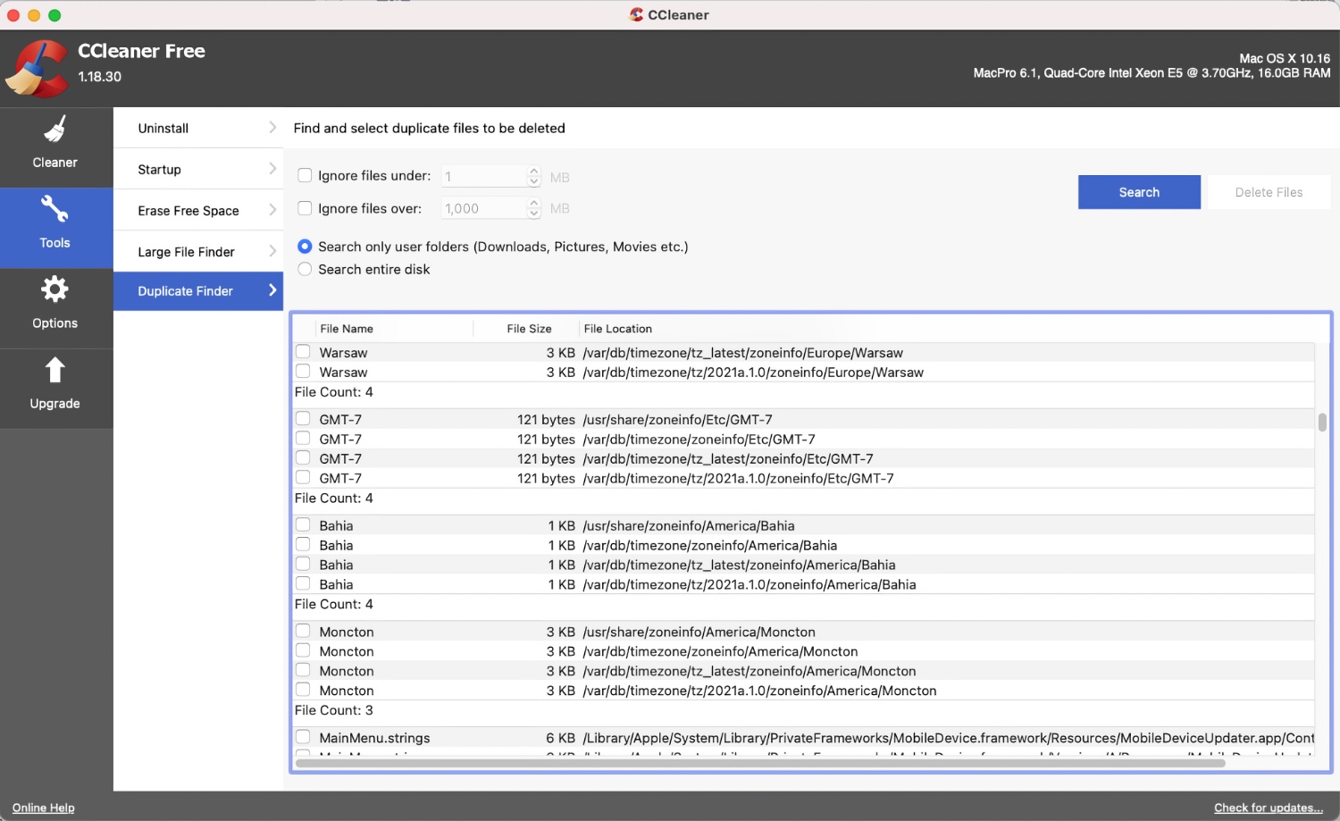Viewport: 1340px width, 821px height.
Task: Select the Tools wrench icon
Action: coord(54,209)
